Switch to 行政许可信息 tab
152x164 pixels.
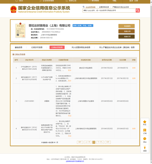(37, 47)
